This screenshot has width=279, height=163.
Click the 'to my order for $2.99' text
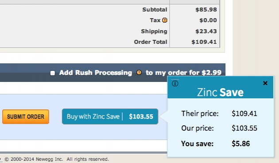[183, 73]
